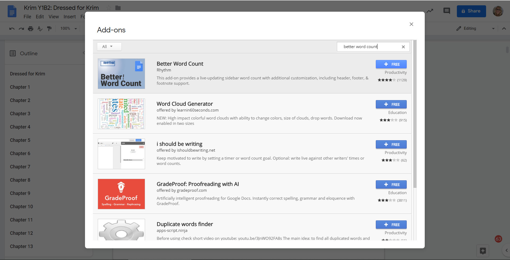
Task: Jump to Chapter 13 in outline
Action: (x=22, y=246)
